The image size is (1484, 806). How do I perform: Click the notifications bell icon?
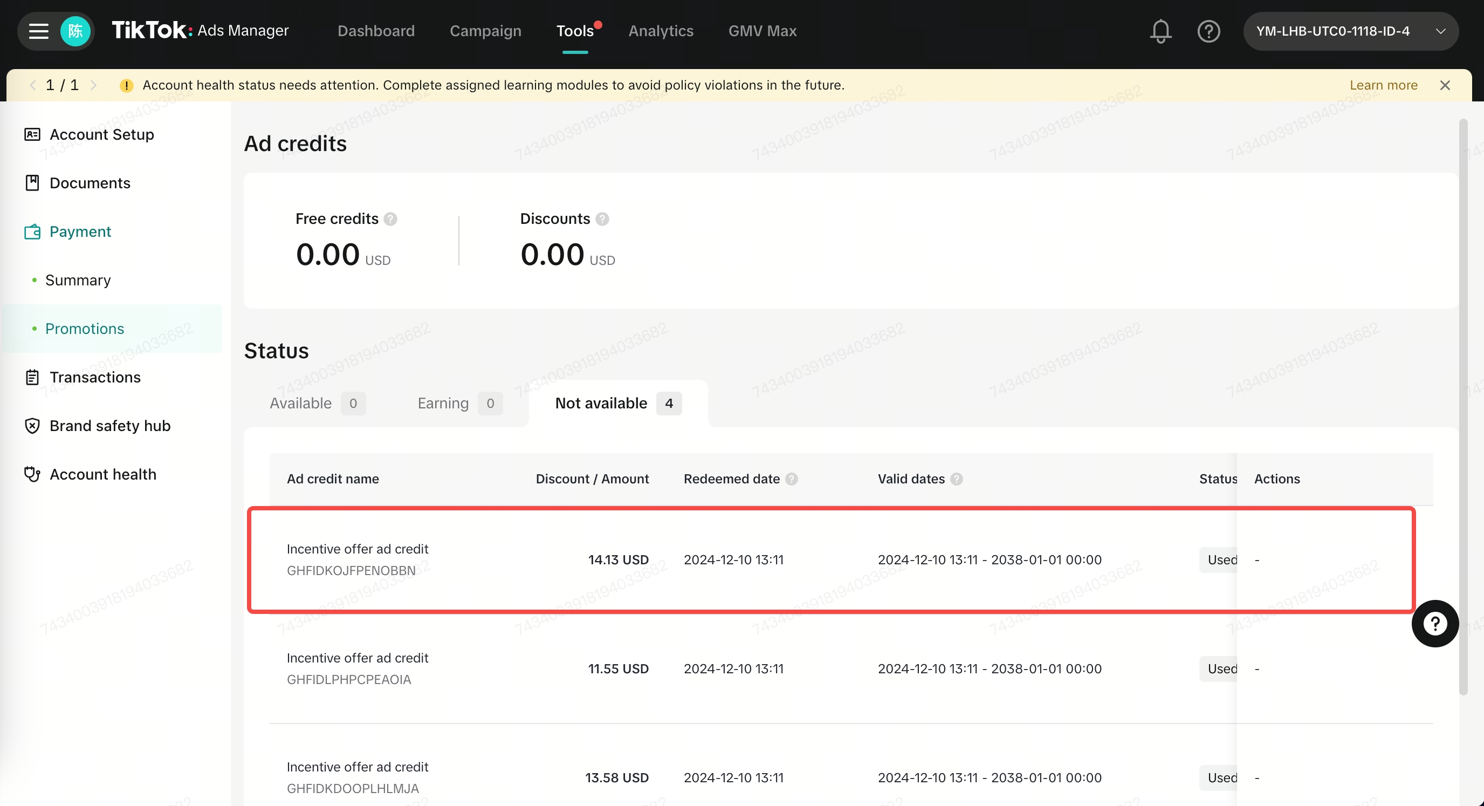pyautogui.click(x=1160, y=31)
